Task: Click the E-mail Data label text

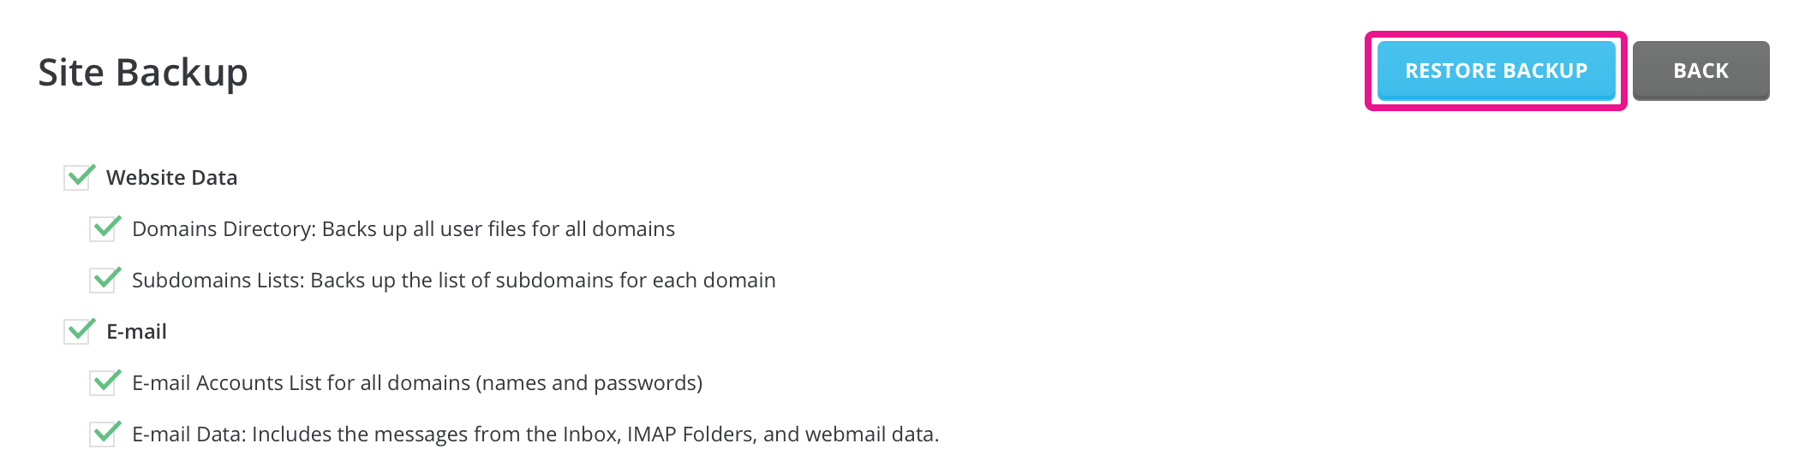Action: [188, 434]
